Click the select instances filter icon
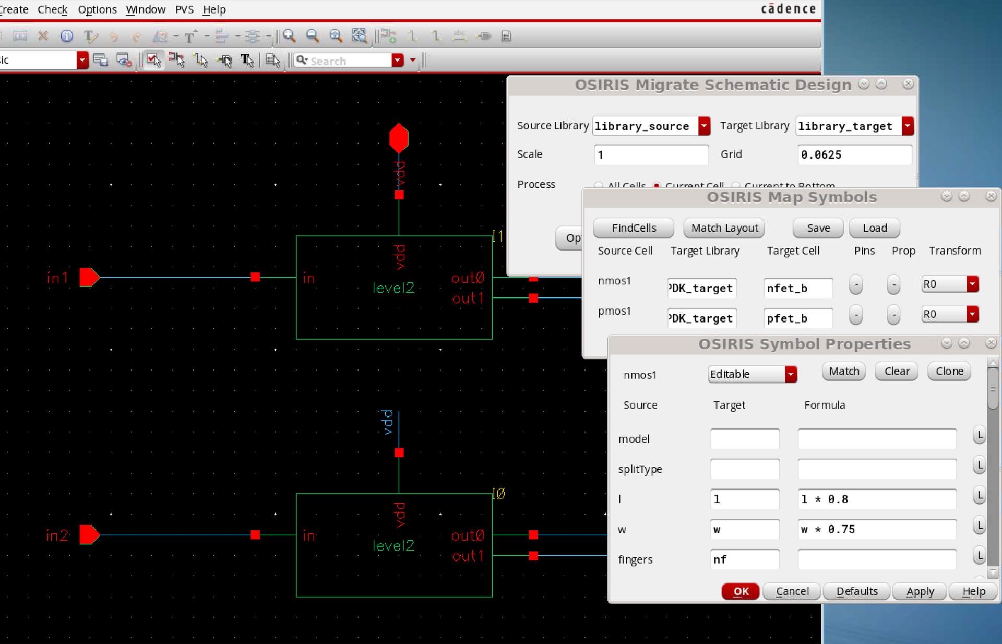 pos(176,60)
